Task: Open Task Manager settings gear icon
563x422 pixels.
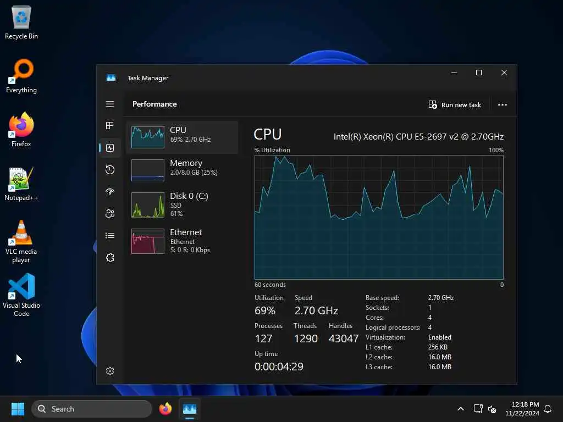Action: [x=110, y=371]
